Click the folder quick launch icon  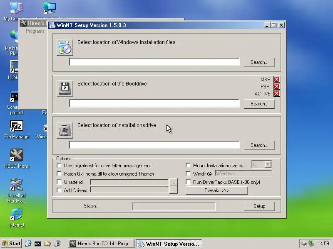(47, 244)
